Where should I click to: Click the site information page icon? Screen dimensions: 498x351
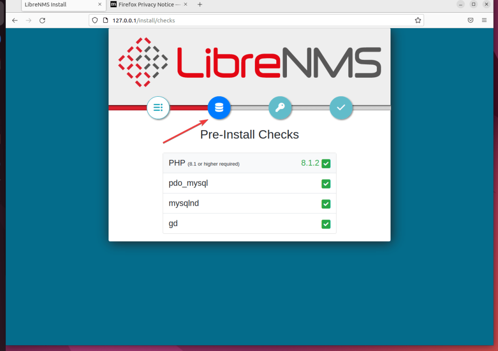[106, 20]
